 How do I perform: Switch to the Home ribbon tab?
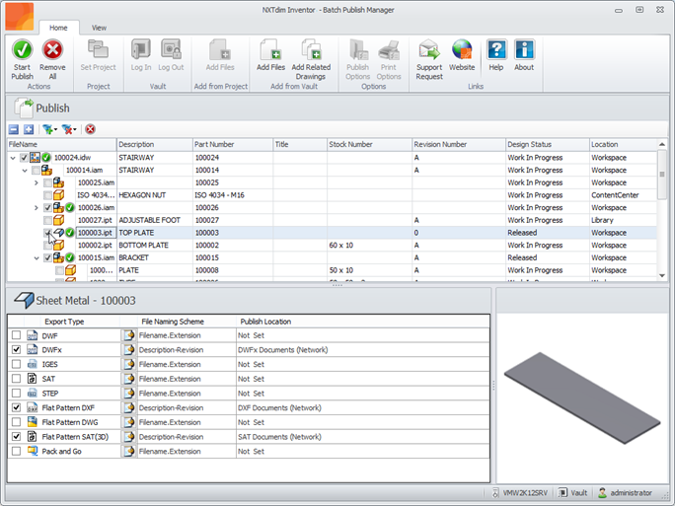point(58,28)
